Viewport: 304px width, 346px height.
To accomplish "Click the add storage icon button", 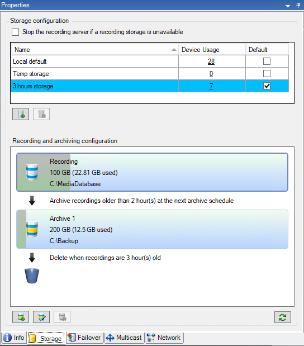I will (x=21, y=114).
